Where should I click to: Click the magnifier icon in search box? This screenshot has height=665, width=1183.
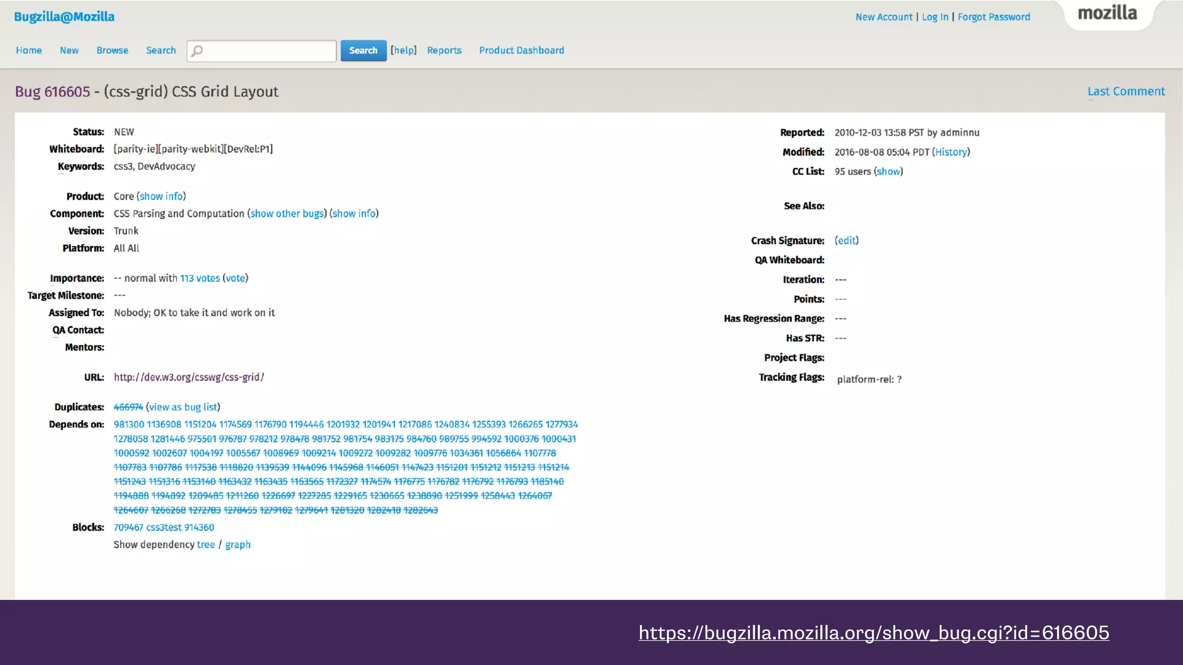click(x=198, y=51)
